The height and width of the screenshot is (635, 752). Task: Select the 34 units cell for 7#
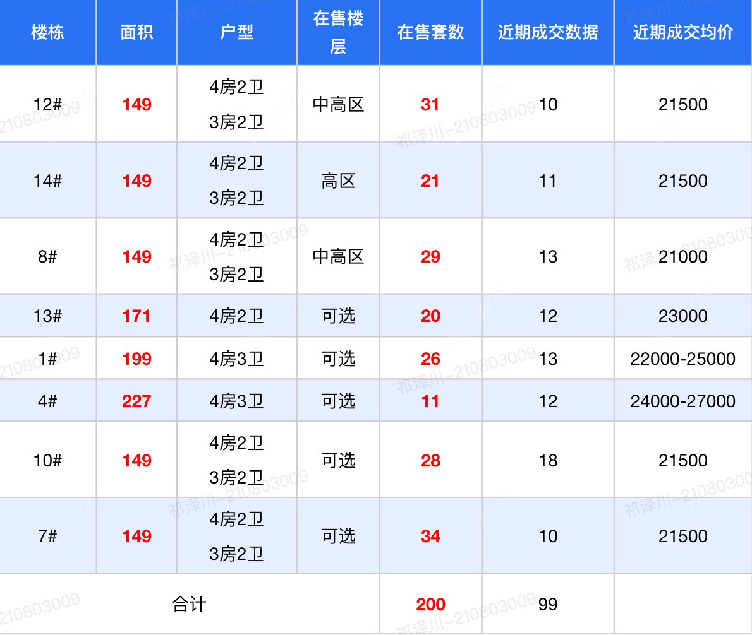(x=430, y=536)
